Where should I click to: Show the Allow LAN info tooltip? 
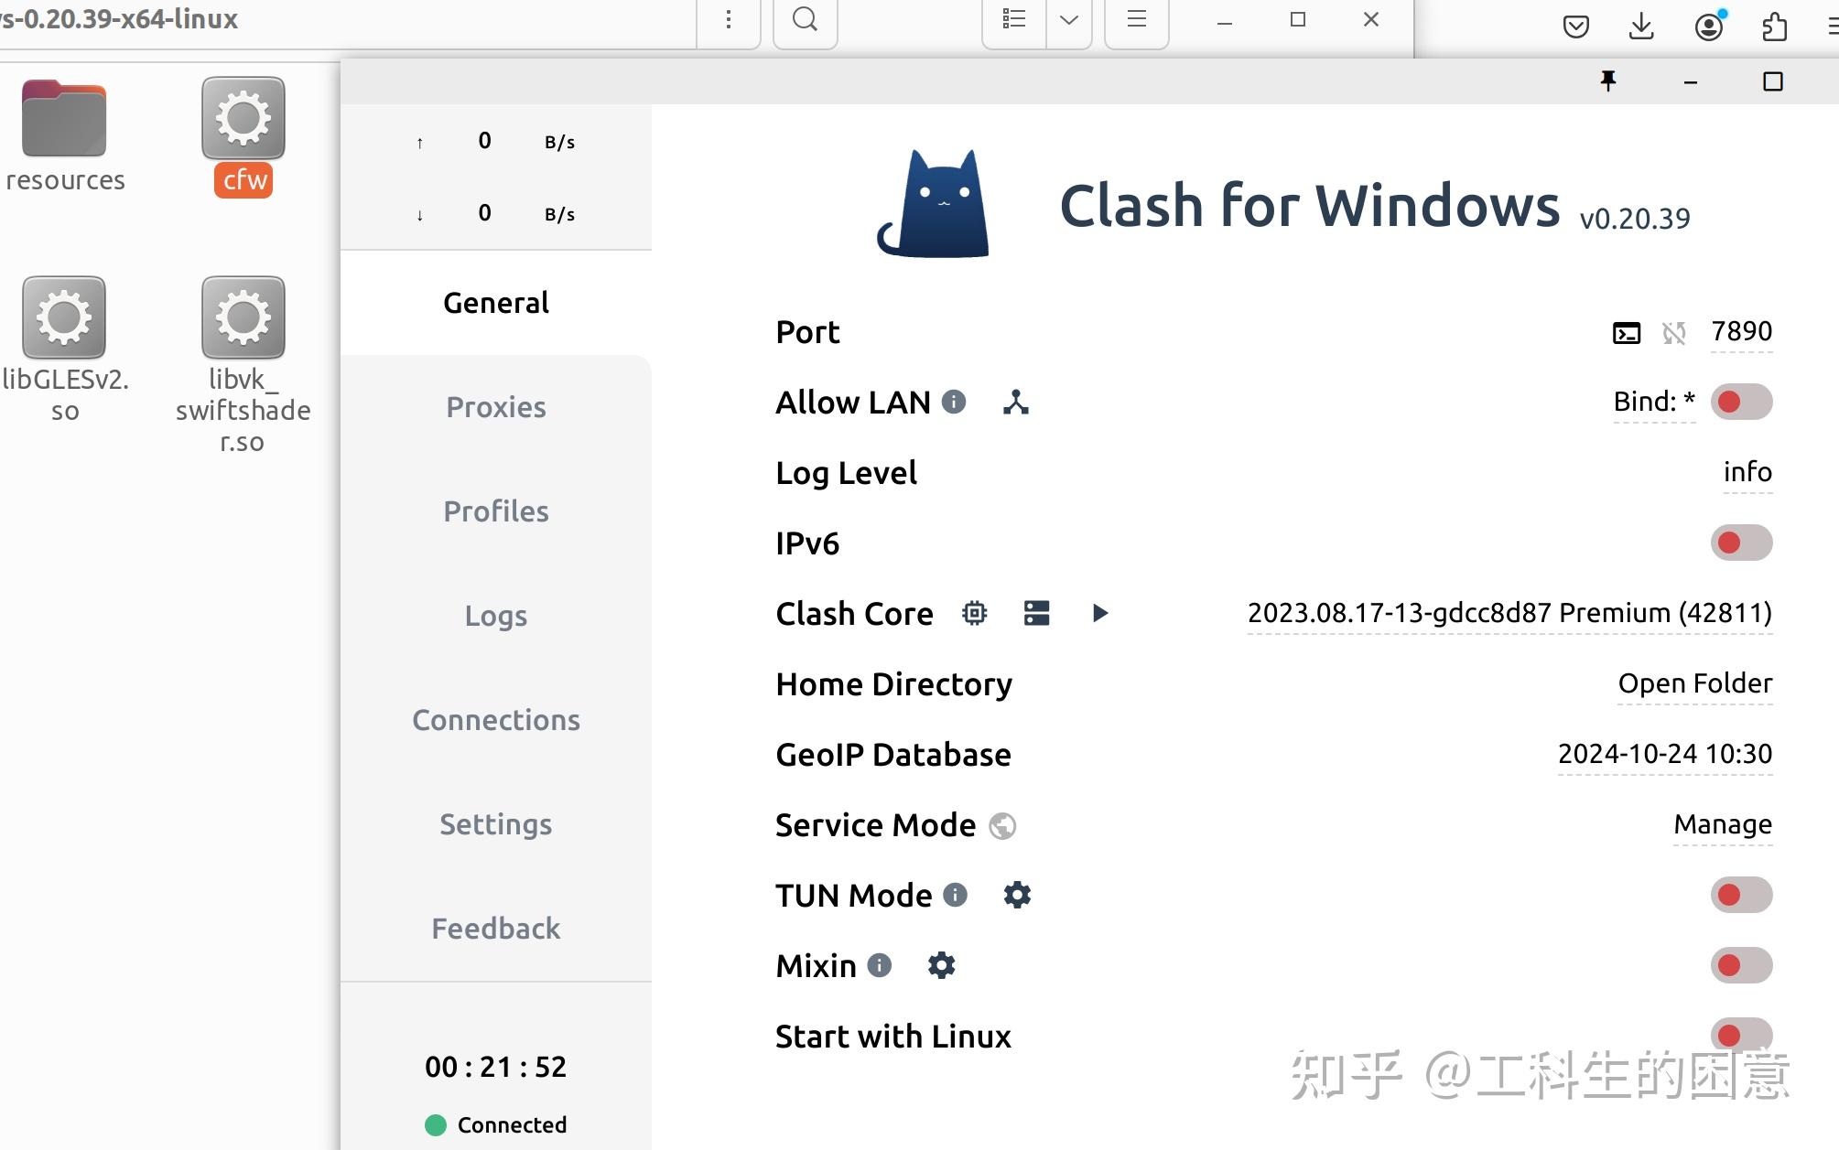952,402
